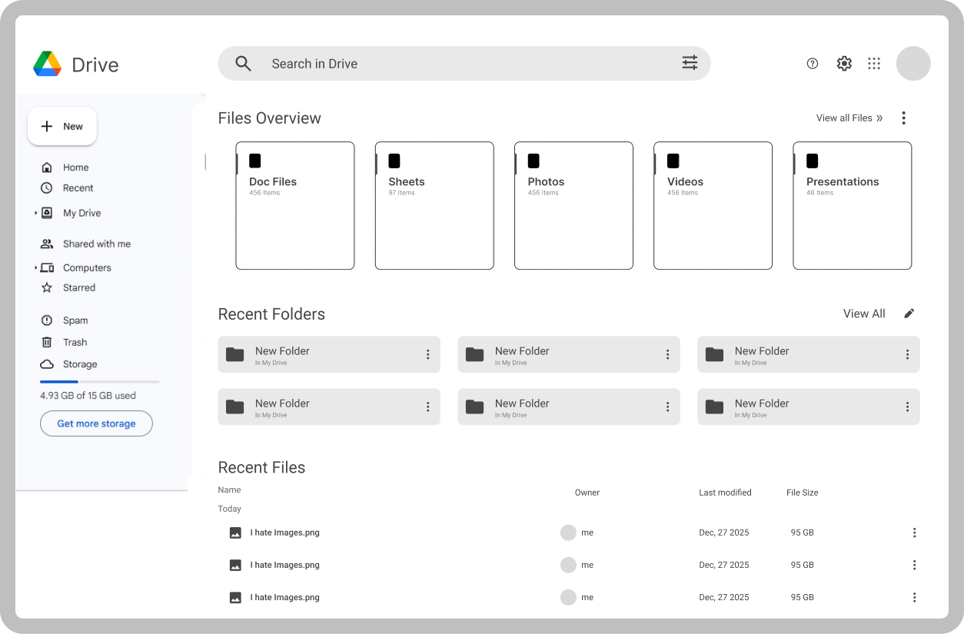Open the Videos card

713,205
